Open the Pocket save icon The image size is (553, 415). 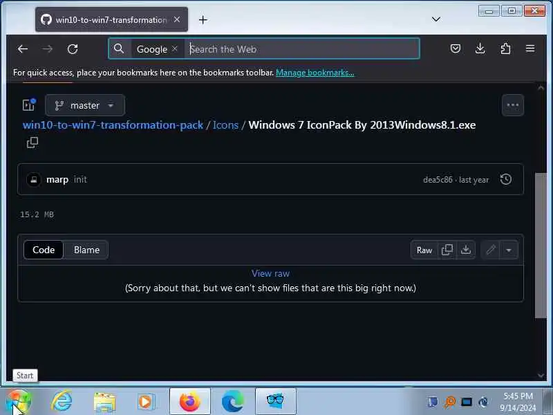[x=456, y=48]
